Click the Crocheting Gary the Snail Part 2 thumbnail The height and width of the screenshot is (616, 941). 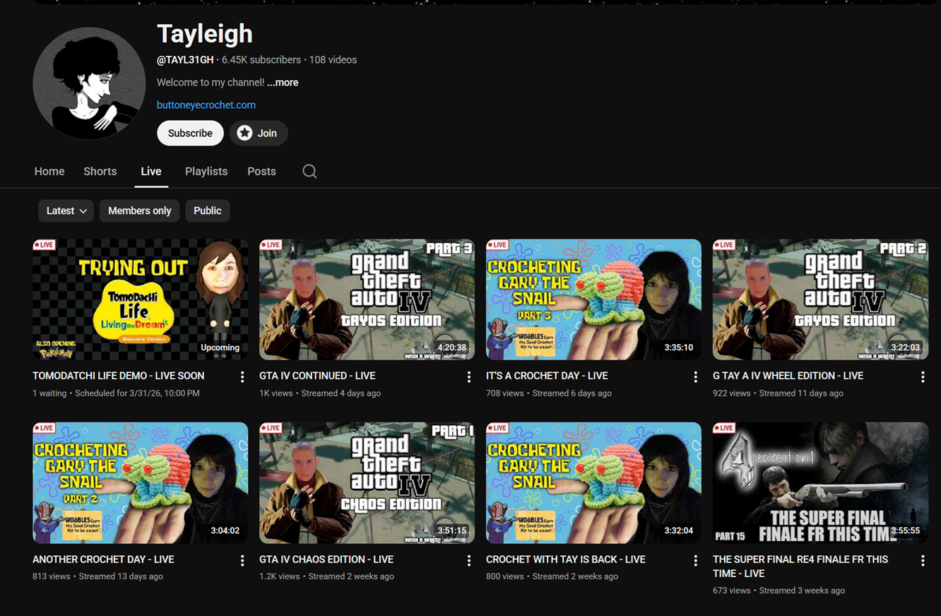pyautogui.click(x=141, y=483)
